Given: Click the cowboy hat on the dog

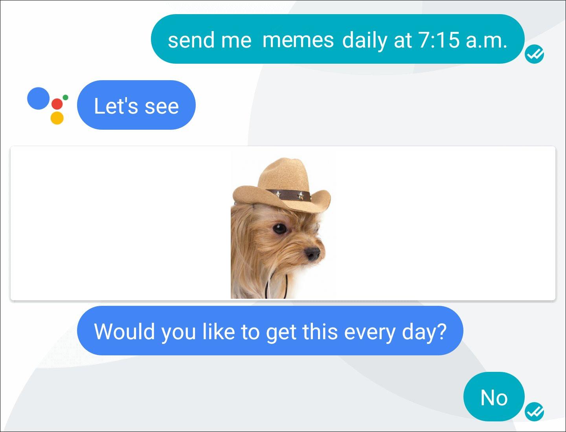Looking at the screenshot, I should click(282, 186).
